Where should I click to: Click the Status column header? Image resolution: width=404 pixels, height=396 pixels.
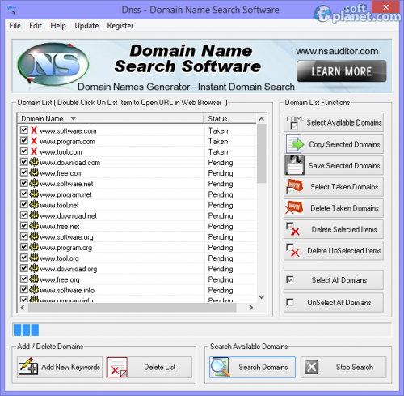tap(230, 119)
